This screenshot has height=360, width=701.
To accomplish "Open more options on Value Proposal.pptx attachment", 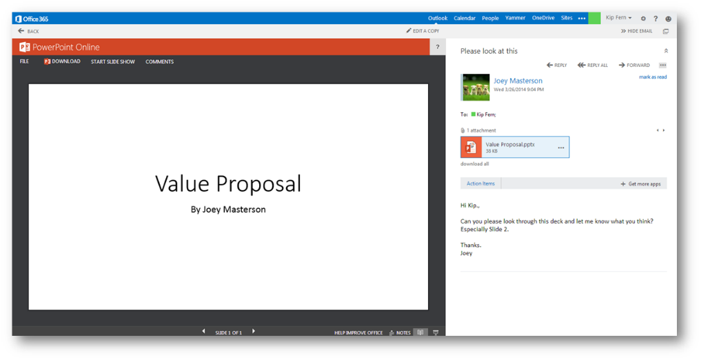I will pos(560,148).
